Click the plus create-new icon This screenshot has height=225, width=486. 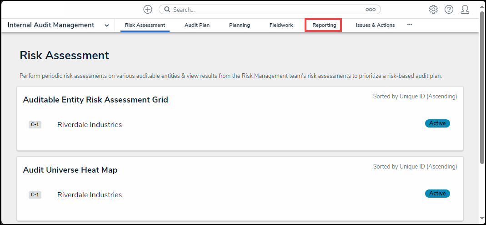148,10
